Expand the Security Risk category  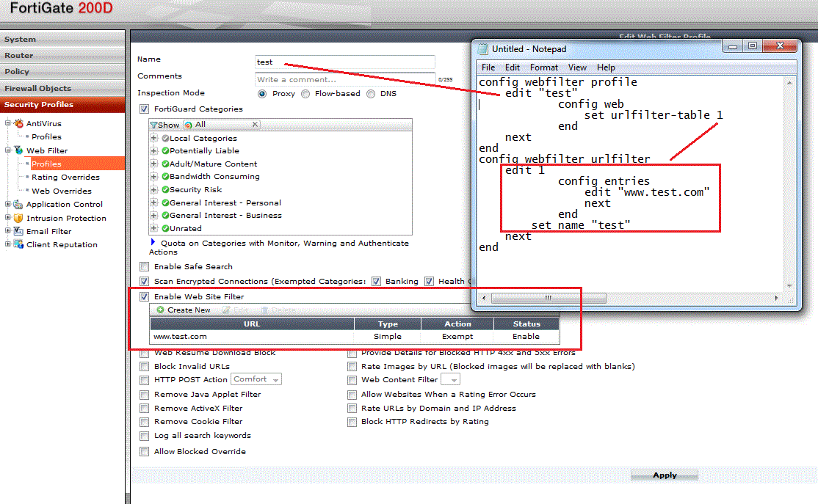click(154, 190)
